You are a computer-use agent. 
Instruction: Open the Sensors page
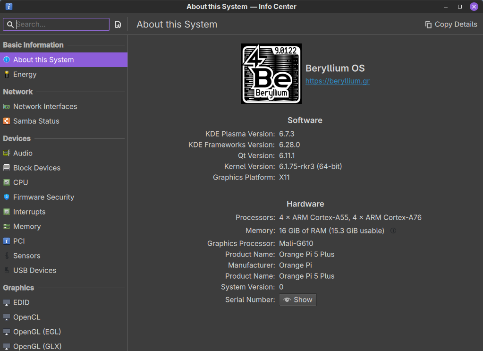64,256
